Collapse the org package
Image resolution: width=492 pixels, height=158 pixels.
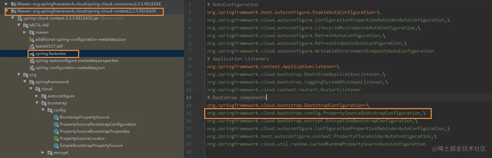click(19, 75)
